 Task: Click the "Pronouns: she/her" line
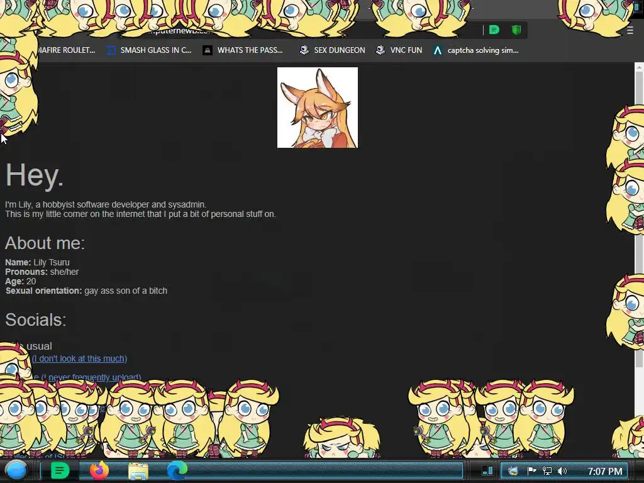click(x=42, y=272)
